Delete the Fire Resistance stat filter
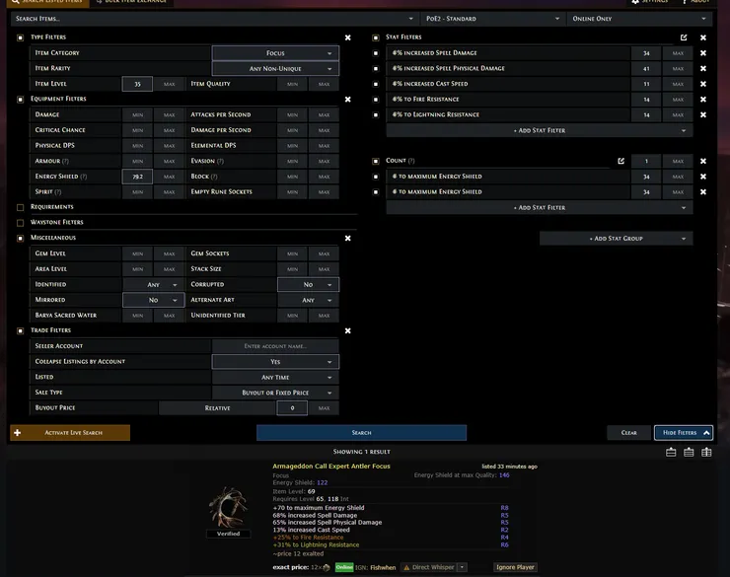Screen dimensions: 730x577 (703, 99)
